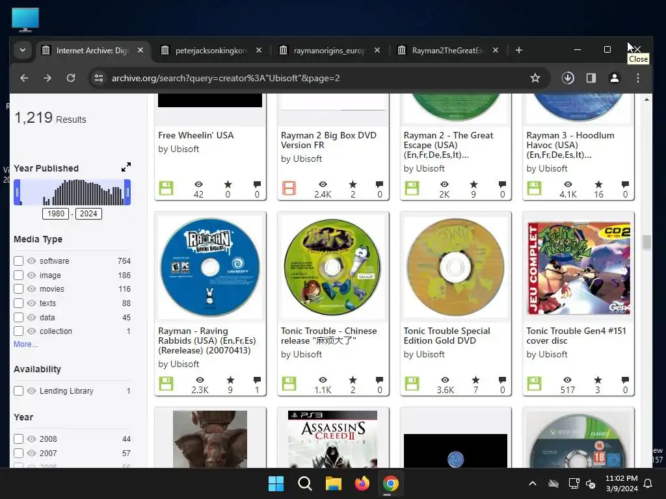Open Free Wheelin' USA item
Viewport: 666px width, 499px height.
click(196, 135)
